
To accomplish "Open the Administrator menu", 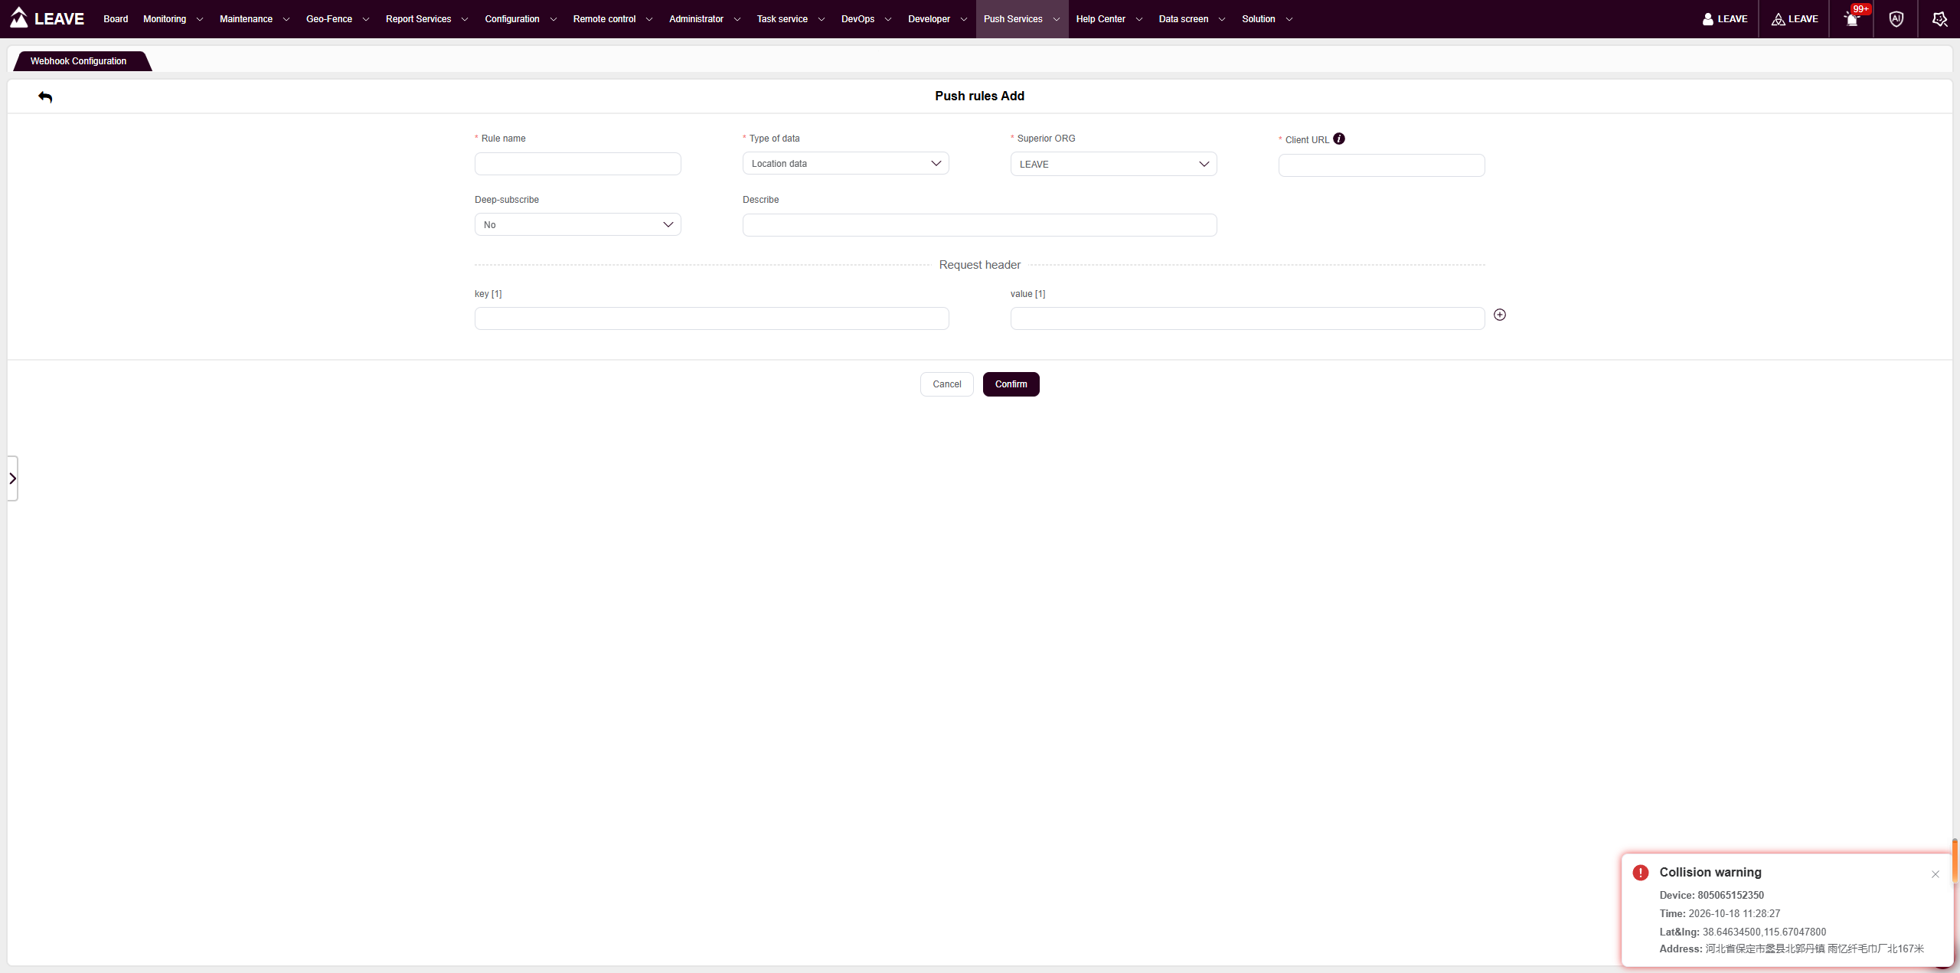I will pos(704,19).
